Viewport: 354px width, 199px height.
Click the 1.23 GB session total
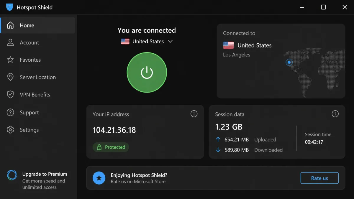(229, 127)
